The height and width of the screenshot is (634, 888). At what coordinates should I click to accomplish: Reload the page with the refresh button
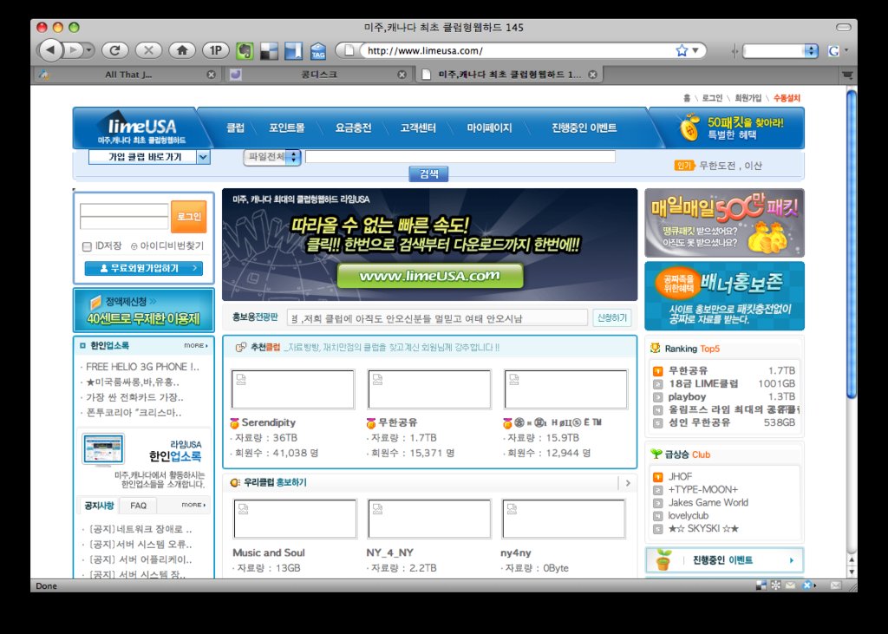pos(115,50)
